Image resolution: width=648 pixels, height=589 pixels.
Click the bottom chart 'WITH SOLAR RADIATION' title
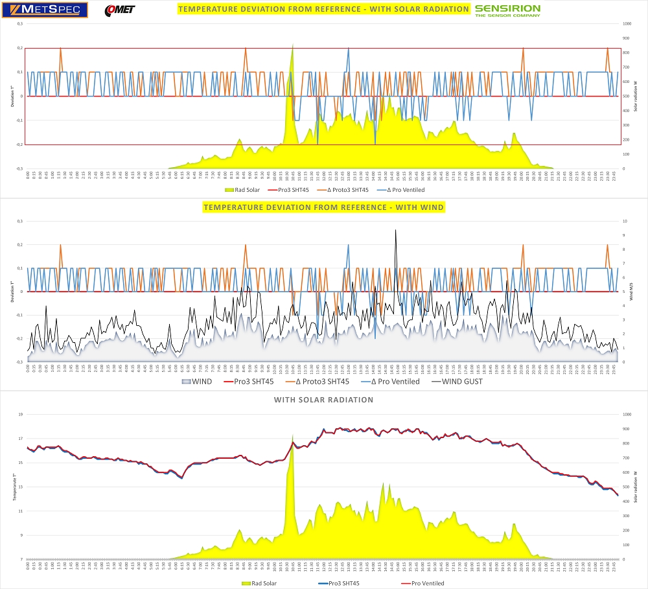click(323, 400)
